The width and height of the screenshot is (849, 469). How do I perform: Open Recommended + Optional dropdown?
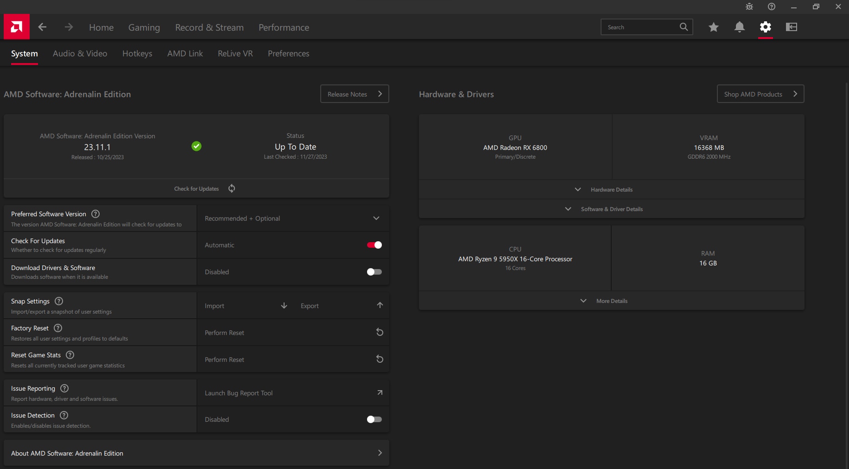point(293,218)
